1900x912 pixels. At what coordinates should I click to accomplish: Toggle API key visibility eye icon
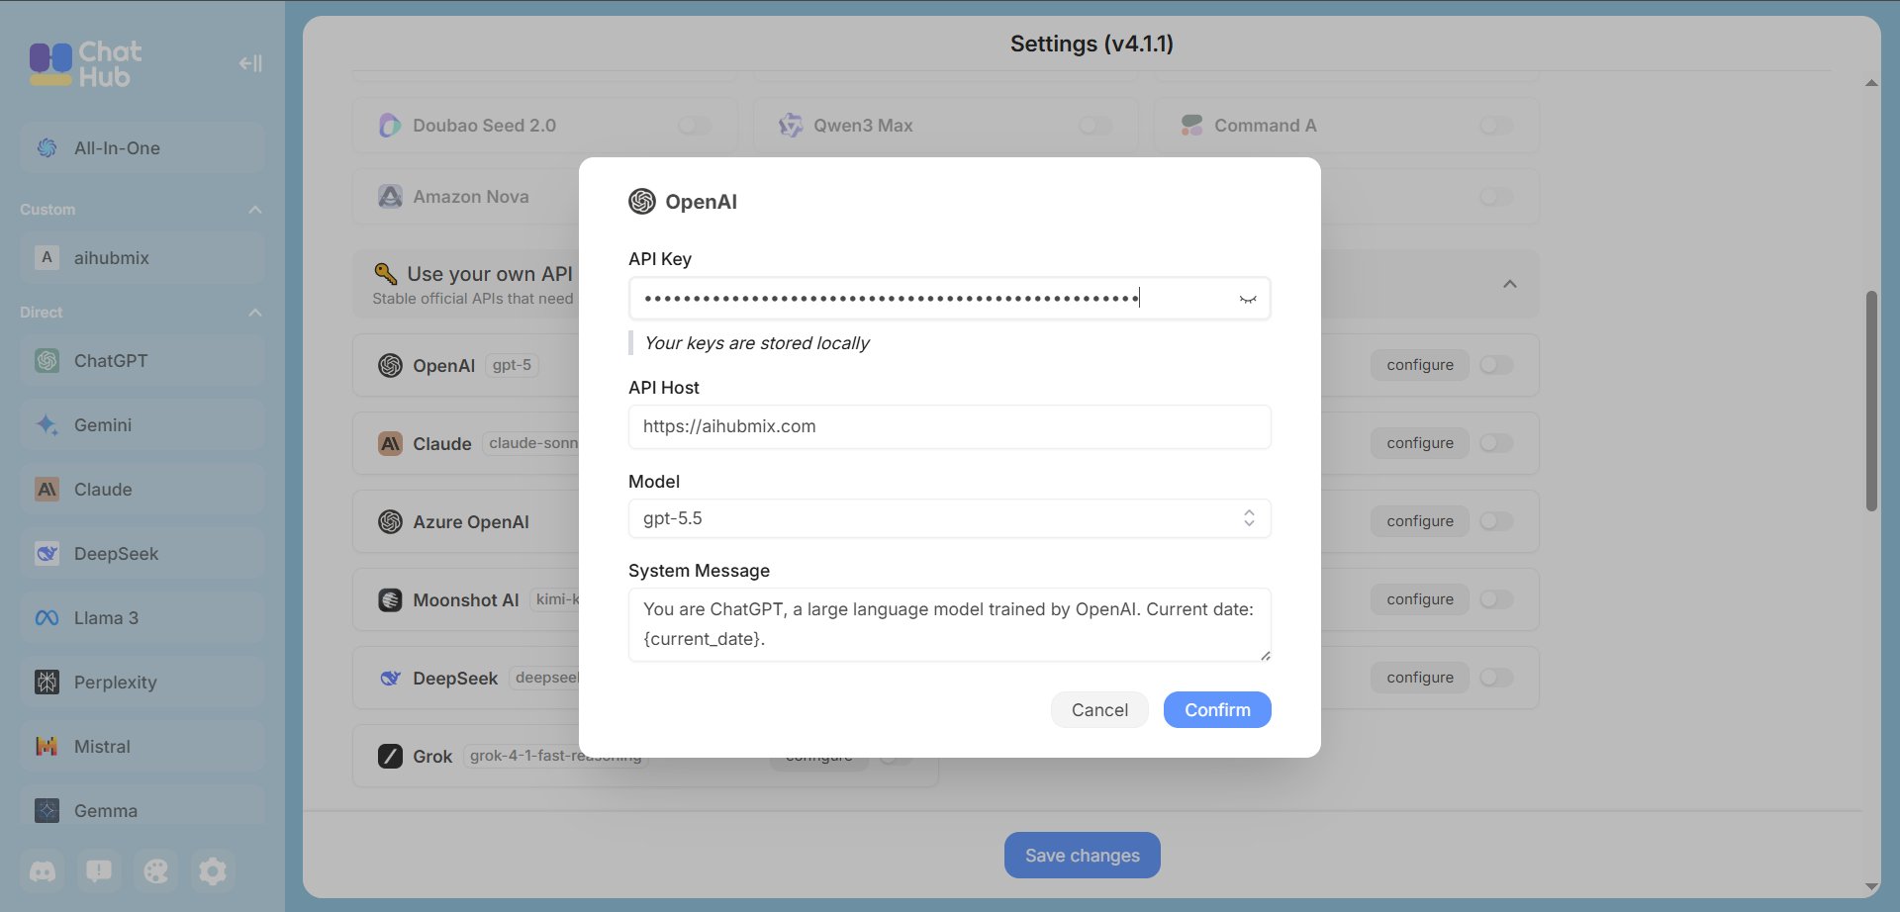coord(1248,299)
